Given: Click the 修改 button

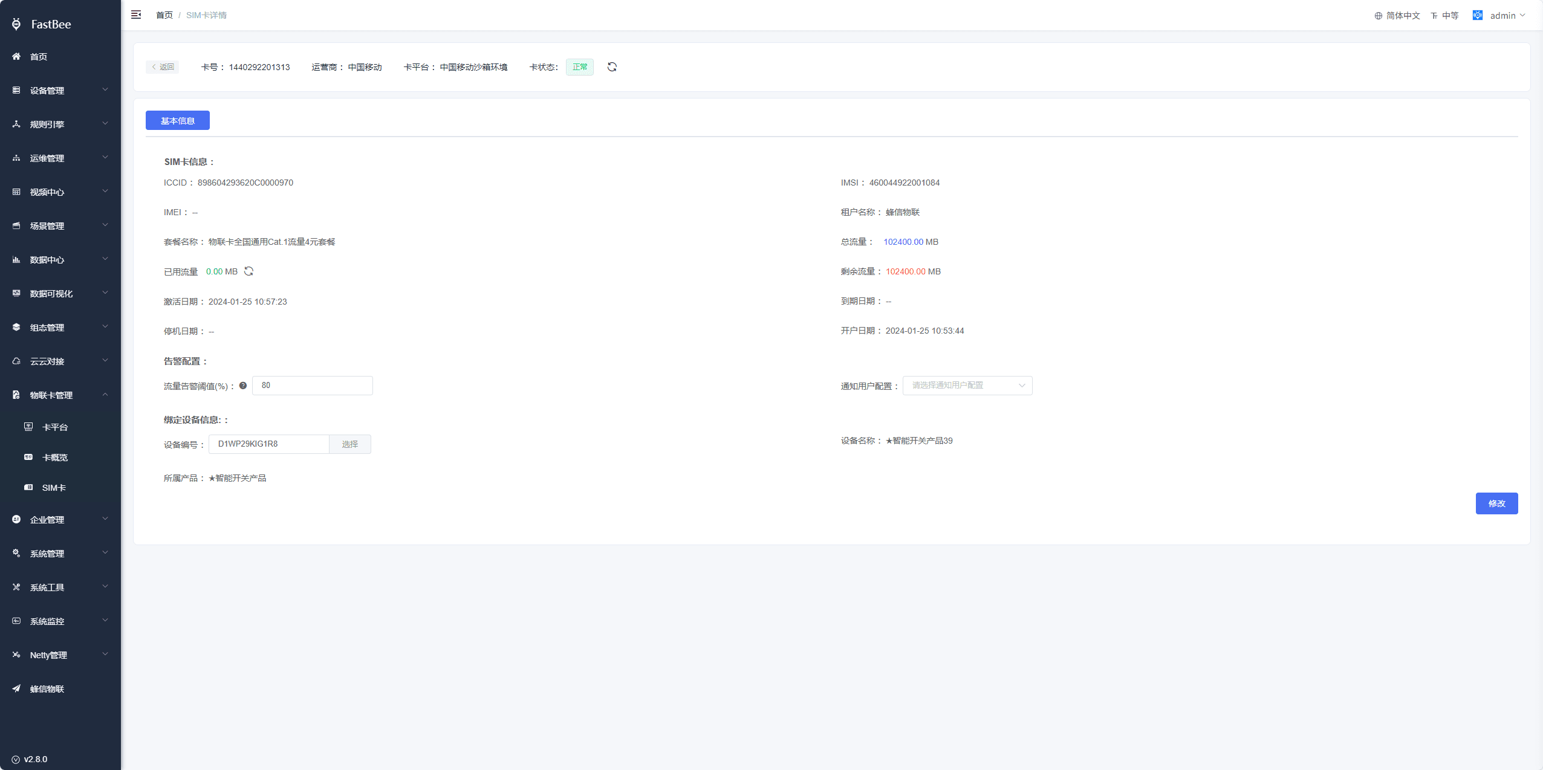Looking at the screenshot, I should pyautogui.click(x=1496, y=503).
